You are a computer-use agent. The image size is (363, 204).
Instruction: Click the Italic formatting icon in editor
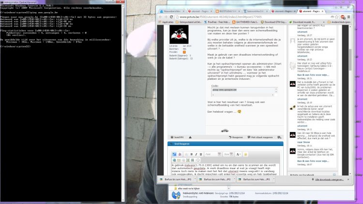pos(197,154)
